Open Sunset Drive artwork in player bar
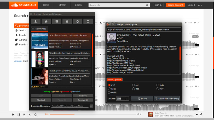The height and width of the screenshot is (120, 214). [x=151, y=115]
